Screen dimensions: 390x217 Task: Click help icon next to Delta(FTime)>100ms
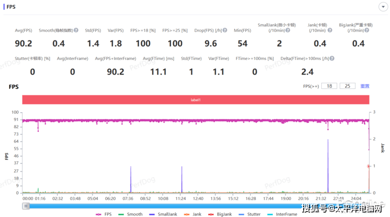pos(331,59)
